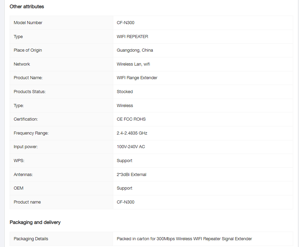Select the "Wireless Lan, wifi" value
The height and width of the screenshot is (247, 299).
coord(133,64)
